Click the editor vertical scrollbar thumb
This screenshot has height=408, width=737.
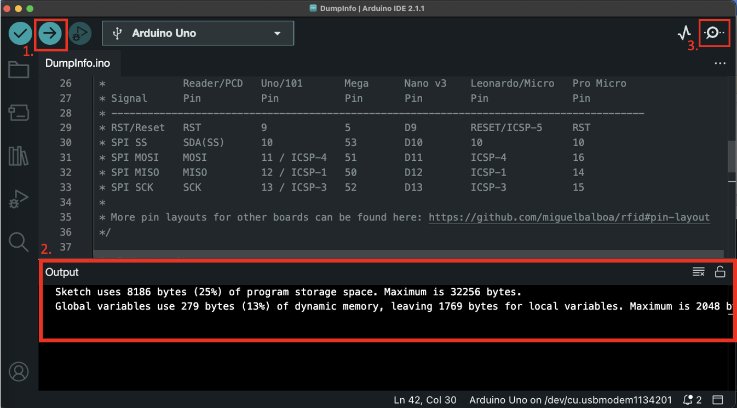732,158
